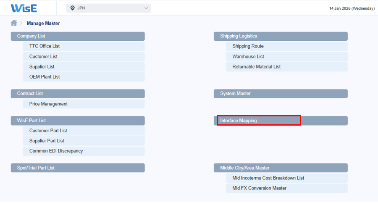378x205 pixels.
Task: Expand the region selector chevron arrow
Action: 146,8
